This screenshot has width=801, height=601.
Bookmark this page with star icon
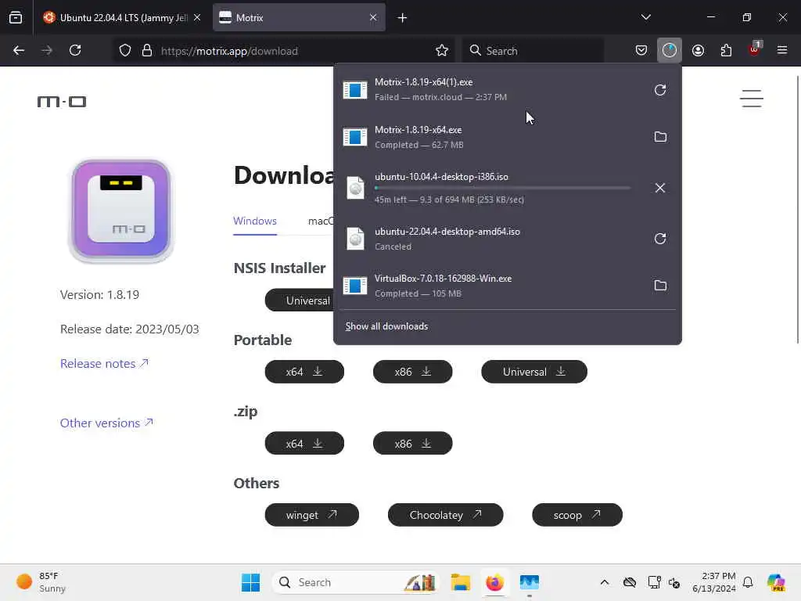(x=442, y=50)
